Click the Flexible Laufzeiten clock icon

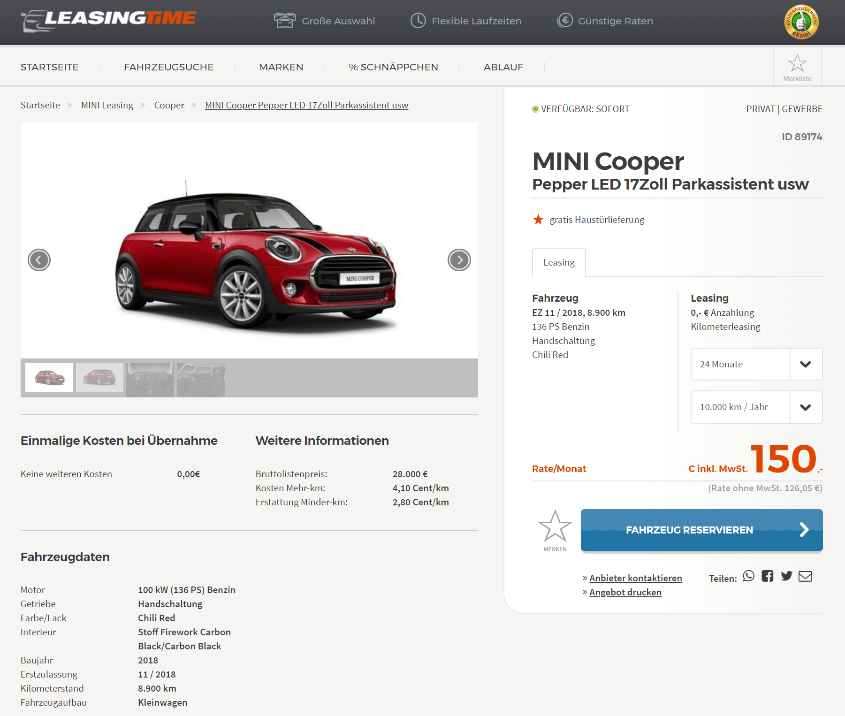418,21
